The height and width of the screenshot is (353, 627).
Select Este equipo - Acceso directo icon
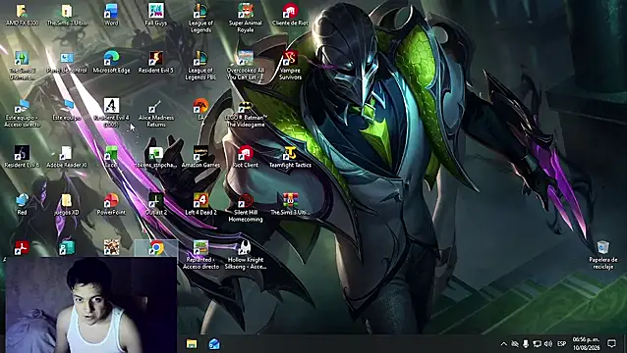coord(22,113)
